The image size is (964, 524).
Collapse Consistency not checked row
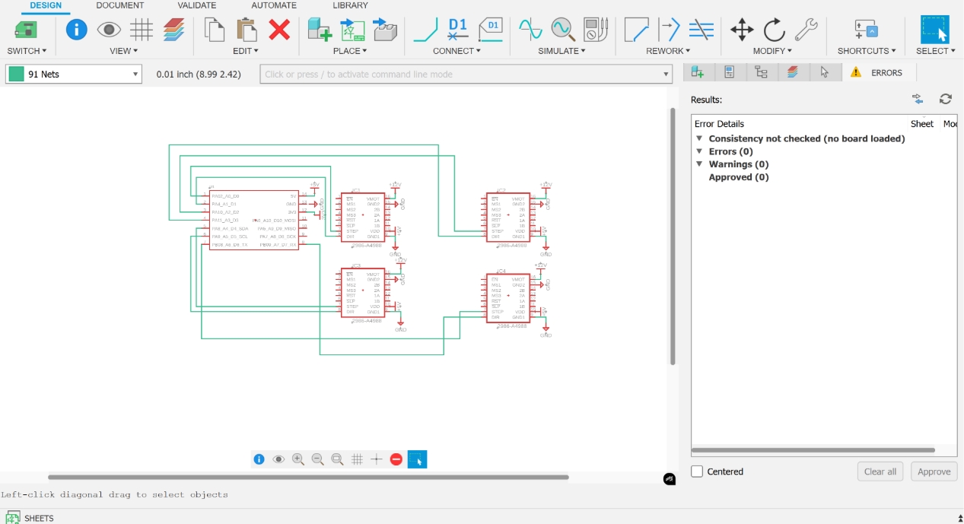[699, 138]
